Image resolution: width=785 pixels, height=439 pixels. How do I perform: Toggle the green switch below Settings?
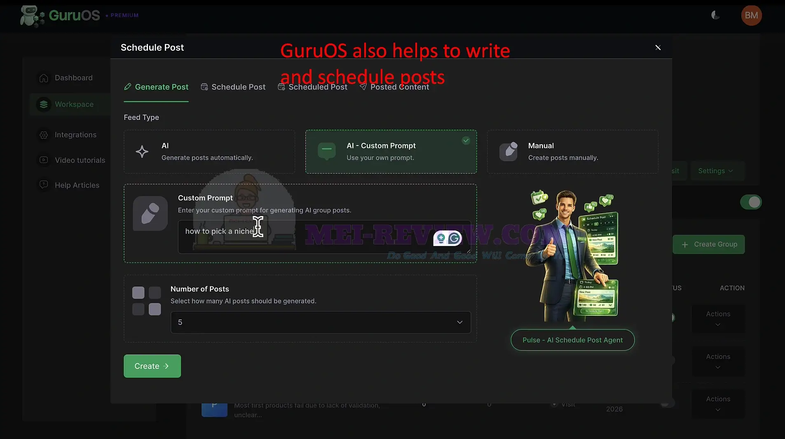[x=751, y=202]
